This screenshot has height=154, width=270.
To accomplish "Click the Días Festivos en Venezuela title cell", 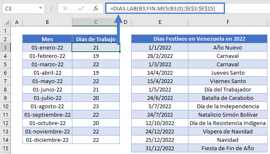I will point(199,39).
